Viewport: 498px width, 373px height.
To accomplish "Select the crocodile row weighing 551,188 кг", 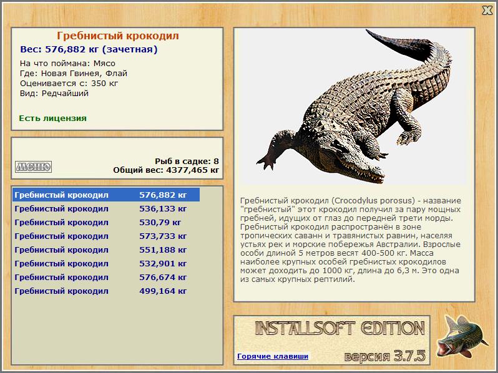I will [x=106, y=250].
